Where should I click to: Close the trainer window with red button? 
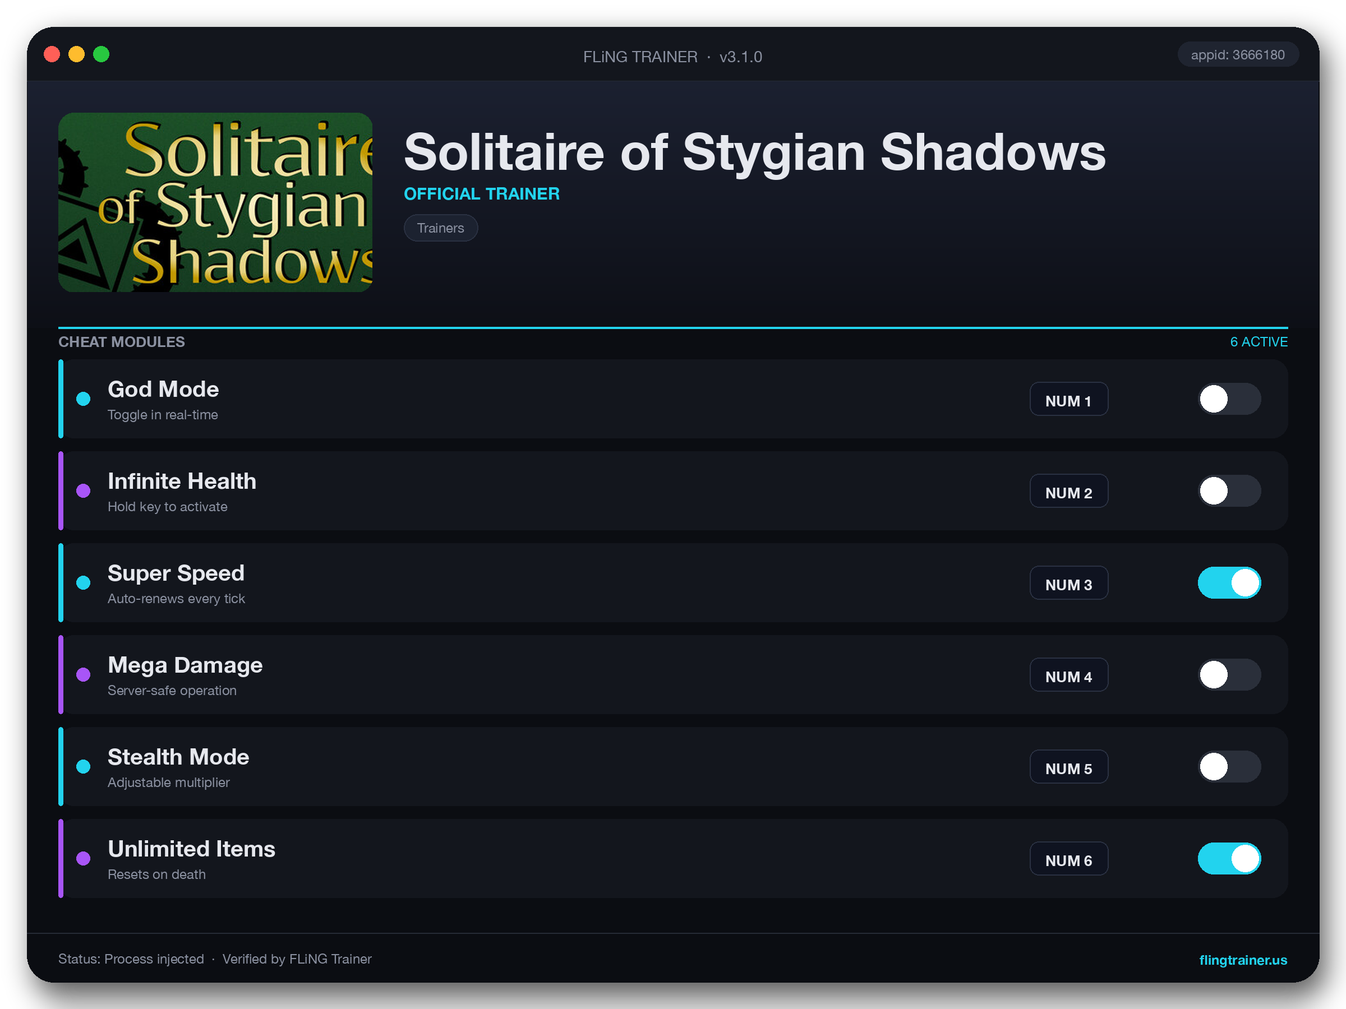[52, 54]
